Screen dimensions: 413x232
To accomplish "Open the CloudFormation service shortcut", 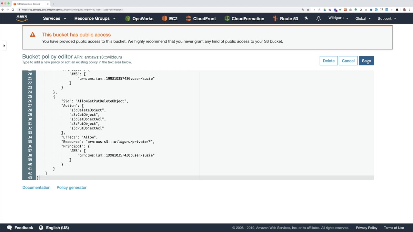I will (244, 18).
